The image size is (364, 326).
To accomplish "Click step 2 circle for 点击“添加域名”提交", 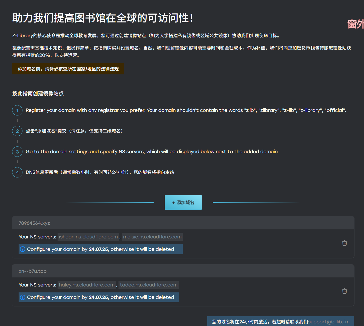I will click(17, 131).
